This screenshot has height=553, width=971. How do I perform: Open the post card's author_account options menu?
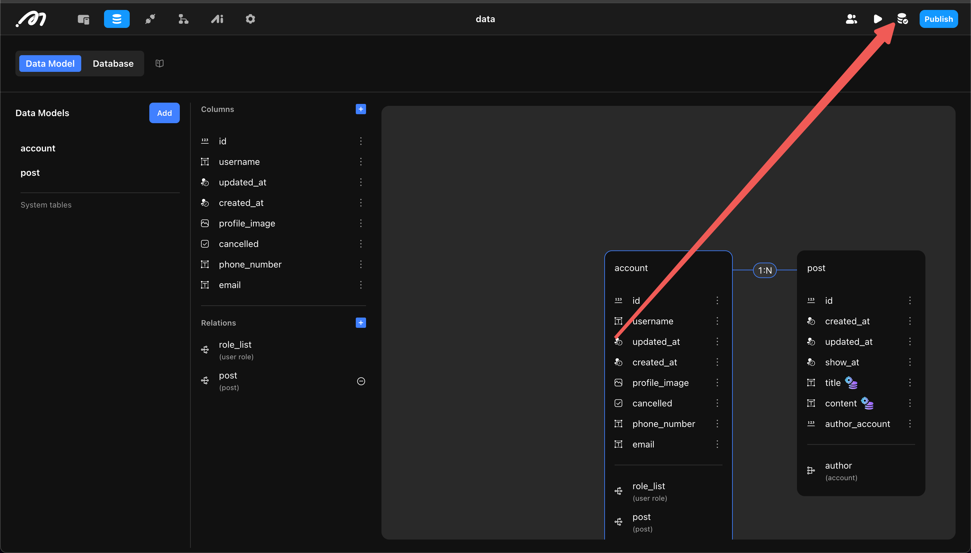click(910, 423)
